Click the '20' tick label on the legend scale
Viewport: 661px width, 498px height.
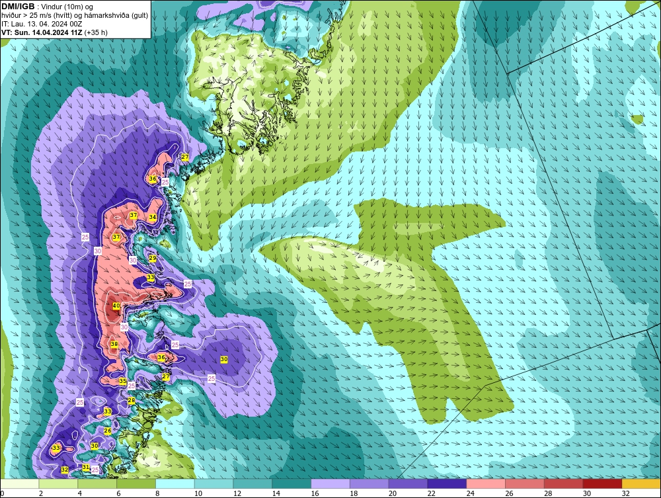click(393, 493)
